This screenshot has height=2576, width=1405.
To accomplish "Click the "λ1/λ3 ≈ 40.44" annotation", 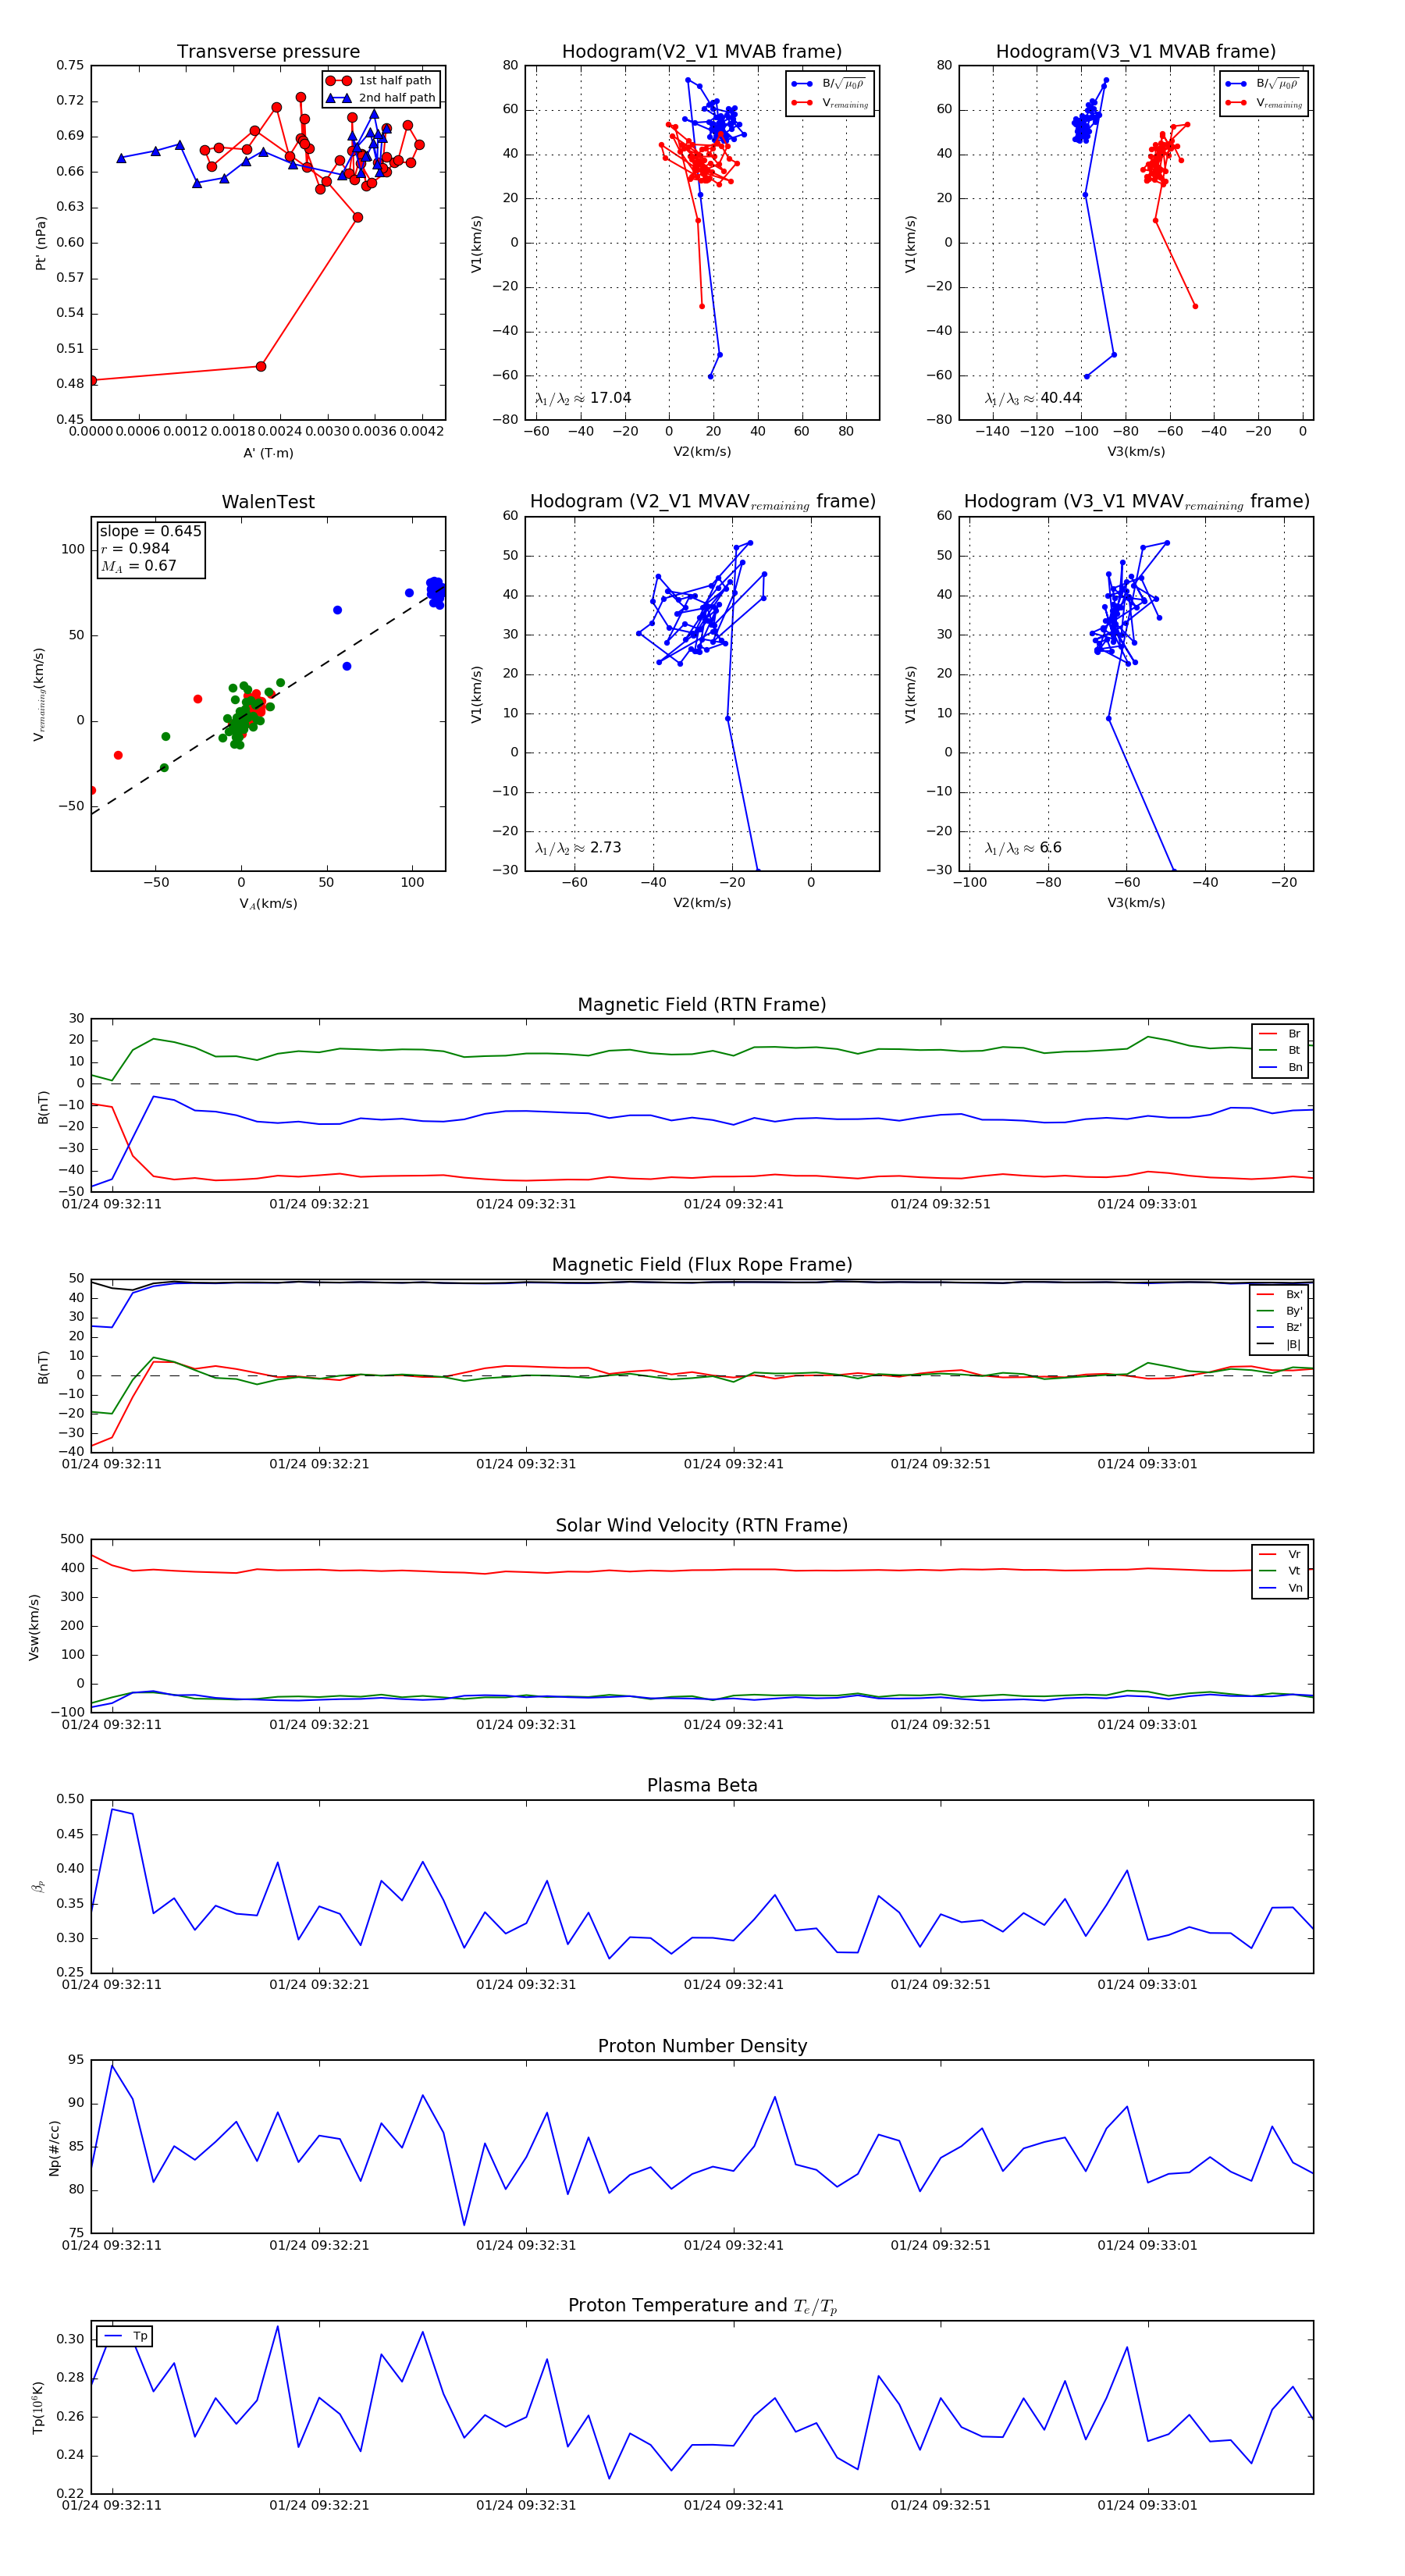I will pyautogui.click(x=1033, y=398).
